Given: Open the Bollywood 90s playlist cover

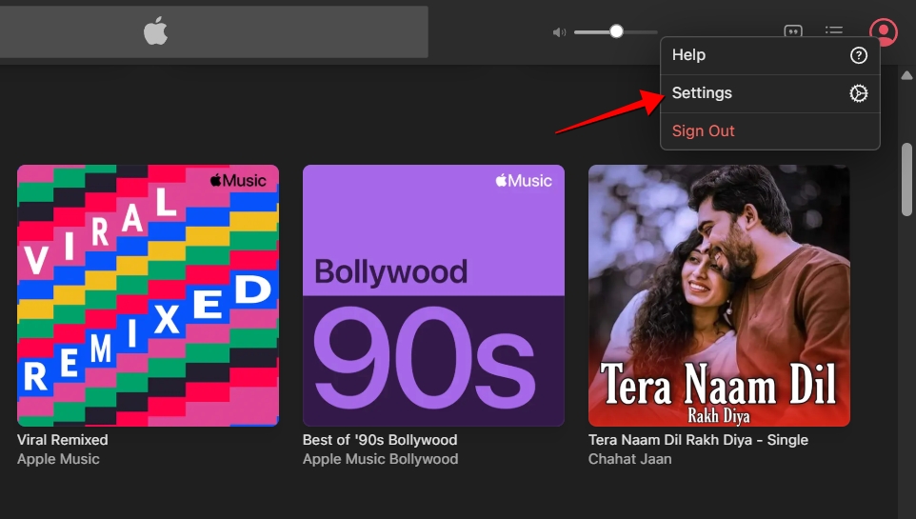Looking at the screenshot, I should 433,296.
